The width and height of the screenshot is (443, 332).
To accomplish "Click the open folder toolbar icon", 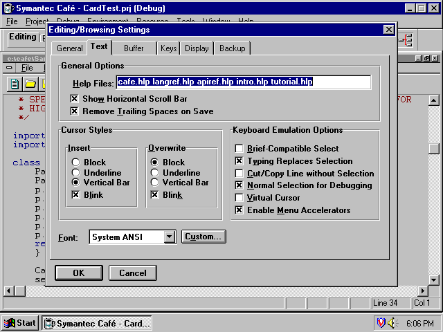I will (x=30, y=84).
